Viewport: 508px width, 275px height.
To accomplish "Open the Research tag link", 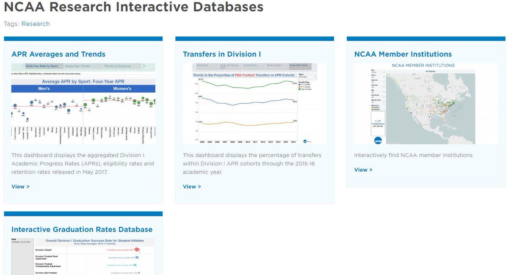I will tap(36, 24).
